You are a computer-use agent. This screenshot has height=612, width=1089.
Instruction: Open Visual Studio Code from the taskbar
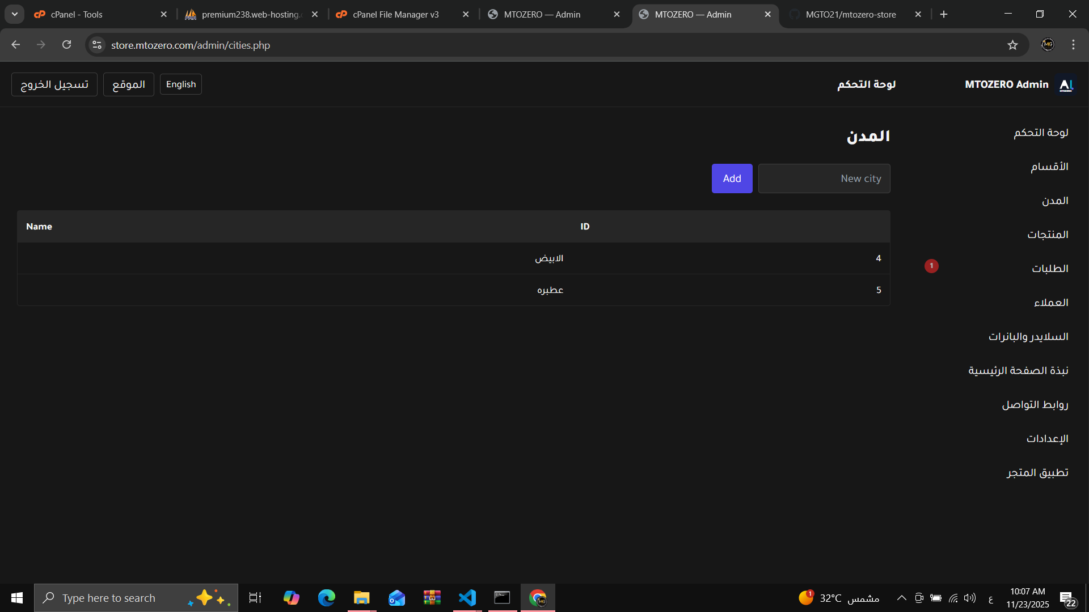click(x=467, y=598)
